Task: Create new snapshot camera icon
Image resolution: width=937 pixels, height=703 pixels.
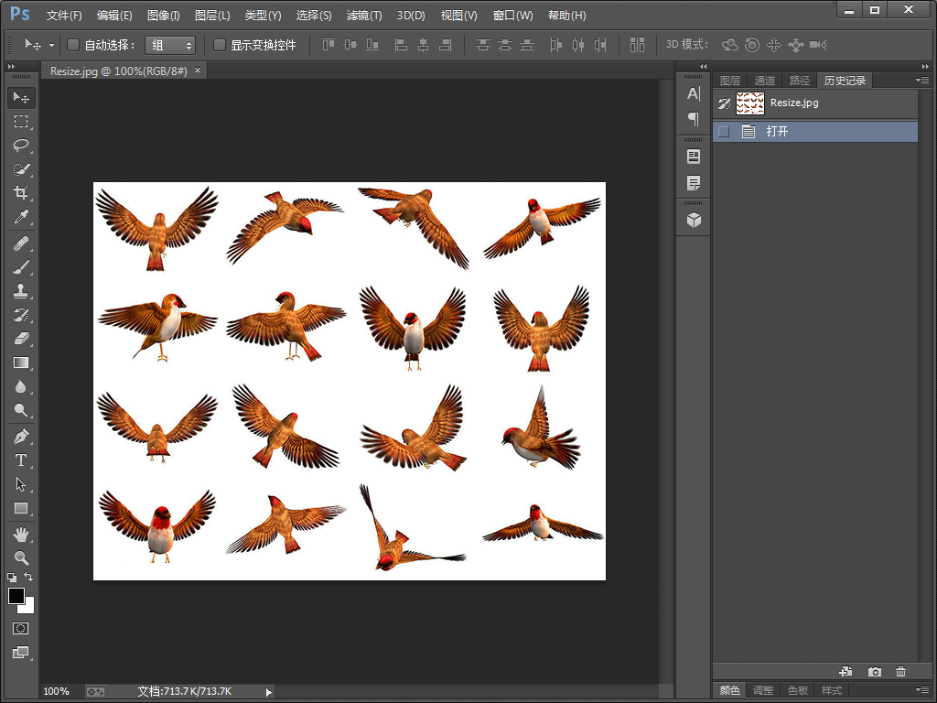Action: 874,671
